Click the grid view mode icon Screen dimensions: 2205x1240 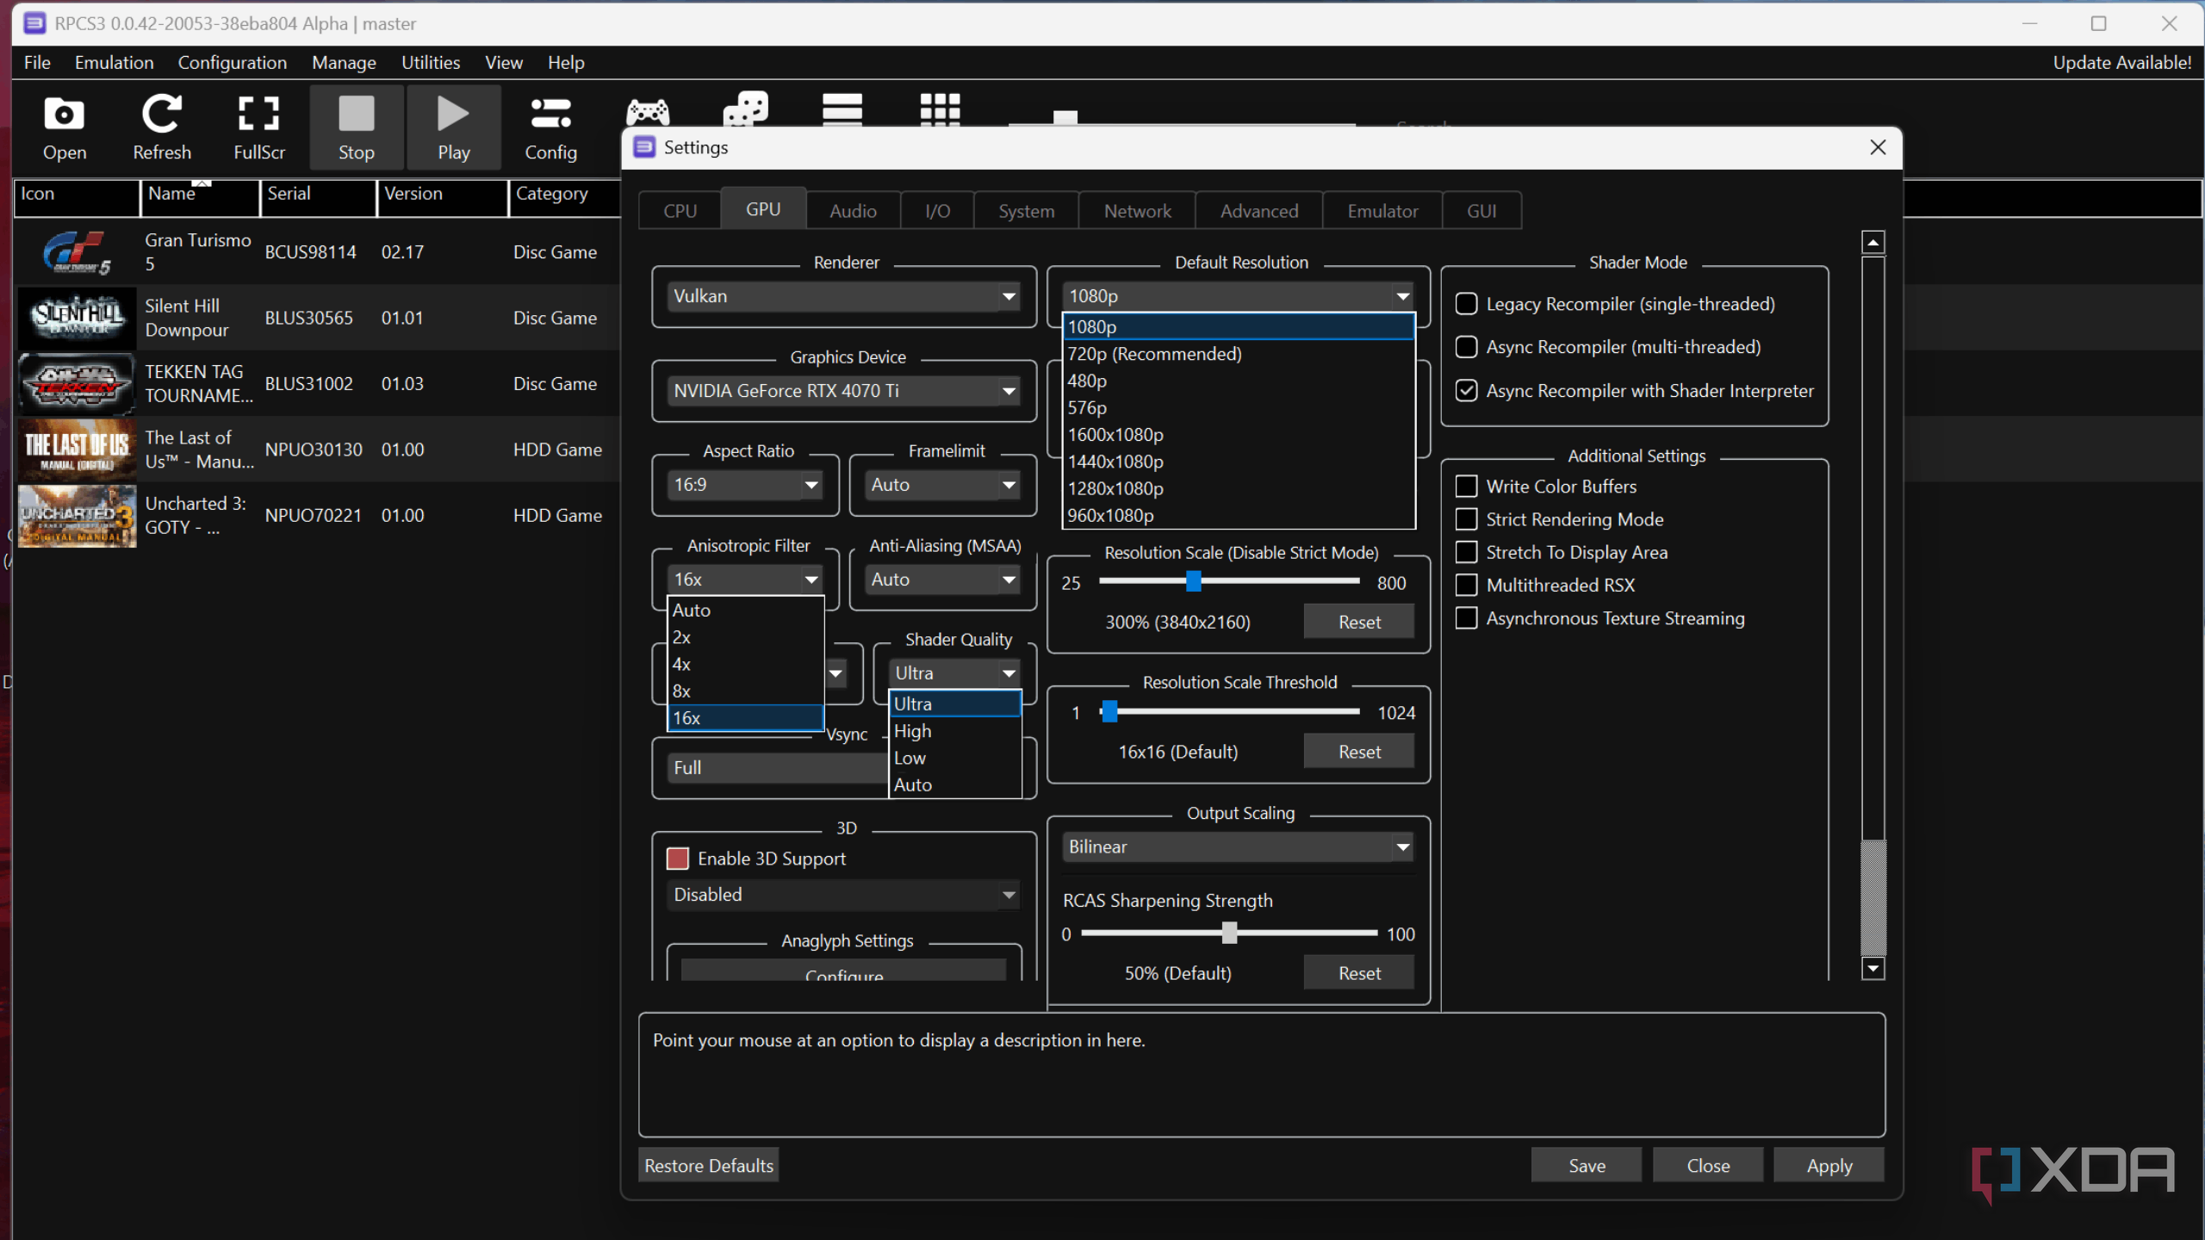click(x=940, y=110)
